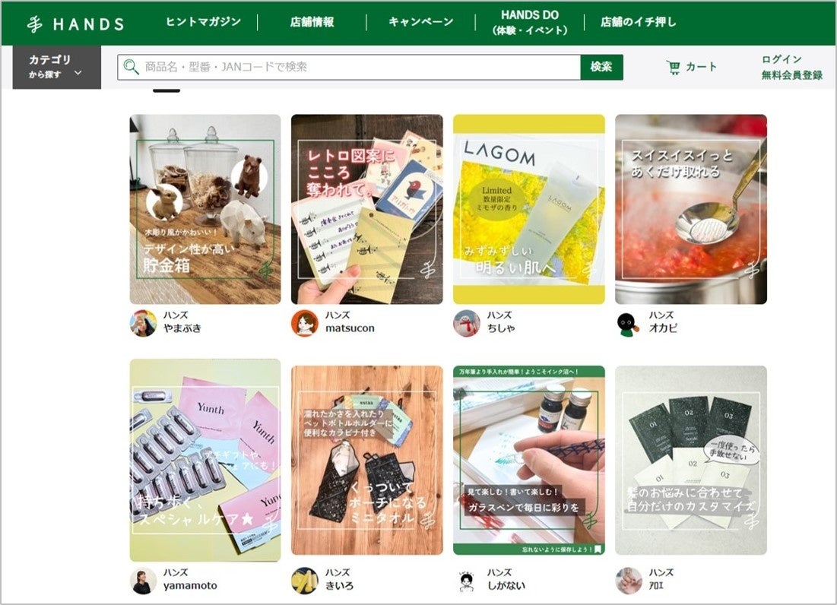837x605 pixels.
Task: Open やまぶき's profile avatar
Action: click(x=143, y=323)
